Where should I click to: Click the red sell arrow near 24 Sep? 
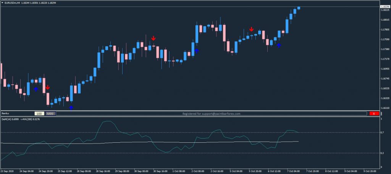[47, 87]
